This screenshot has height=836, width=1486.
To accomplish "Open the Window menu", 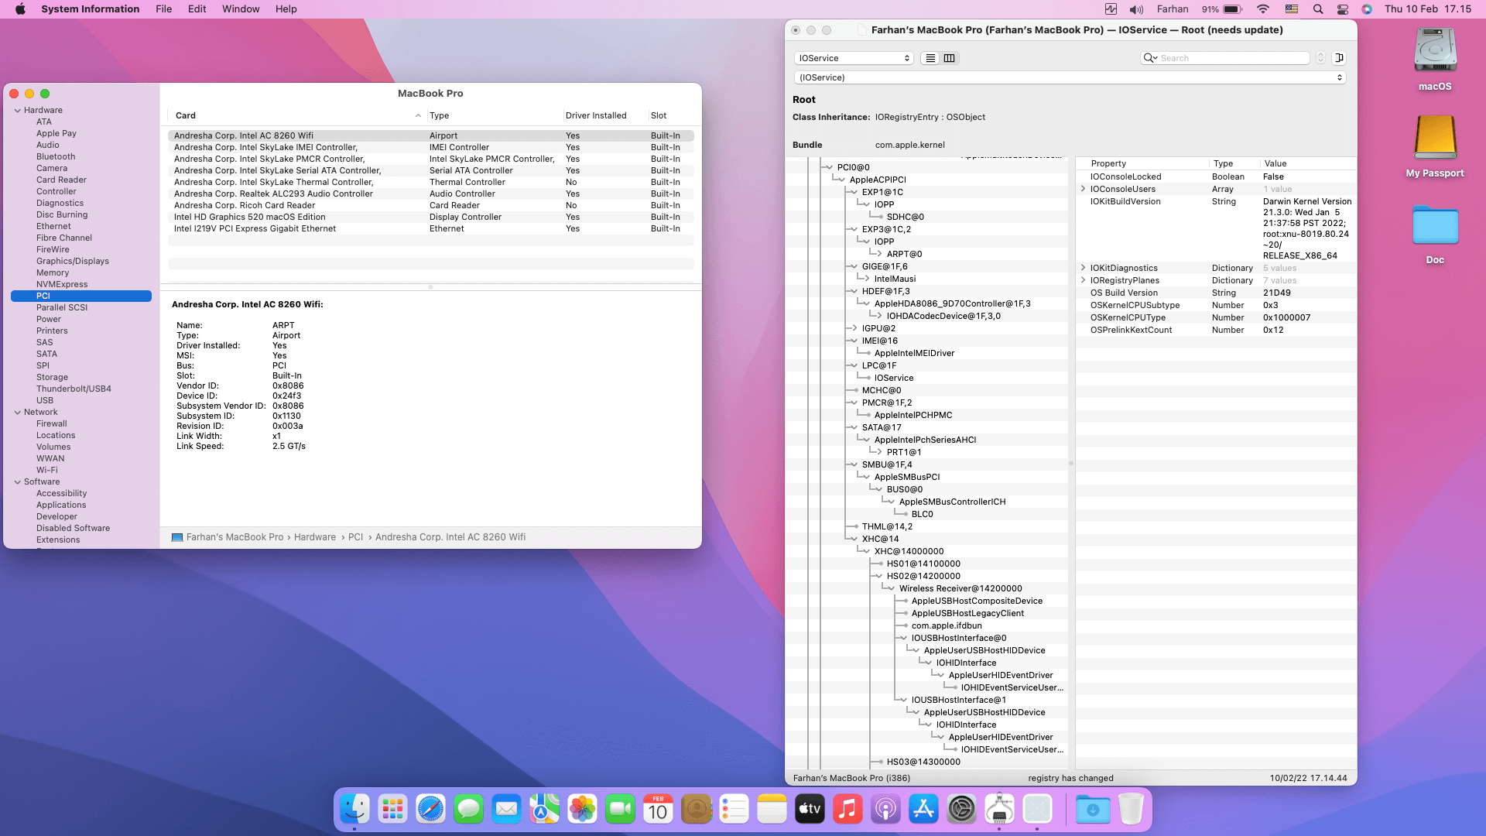I will [241, 9].
